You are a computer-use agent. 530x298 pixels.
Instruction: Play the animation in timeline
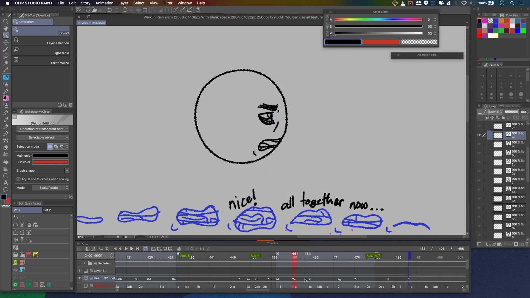[126, 249]
